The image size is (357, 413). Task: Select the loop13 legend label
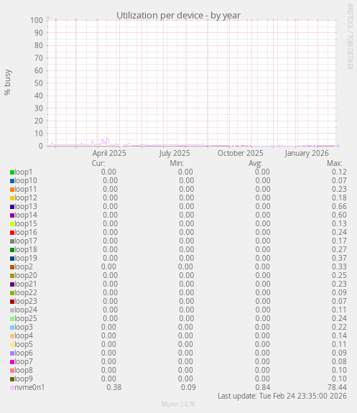26,207
